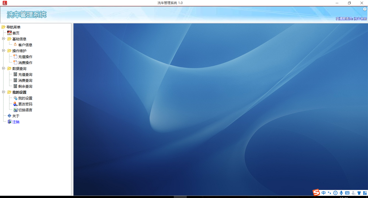Open the 剩余查询 balance query
This screenshot has width=368, height=198.
25,86
